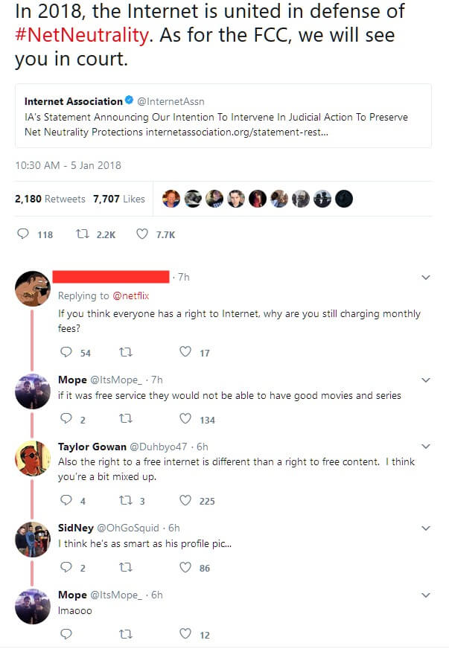Reply to the tweet asking about monthly fees

tap(66, 353)
